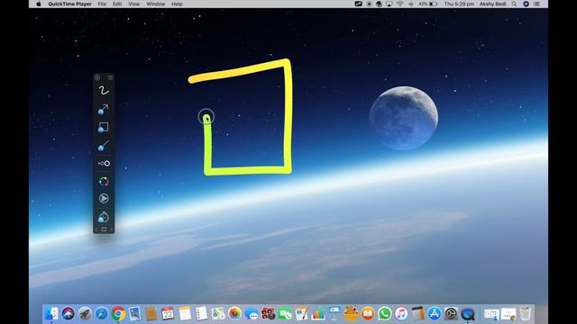577x324 pixels.
Task: Open the Help menu
Action: coord(177,4)
